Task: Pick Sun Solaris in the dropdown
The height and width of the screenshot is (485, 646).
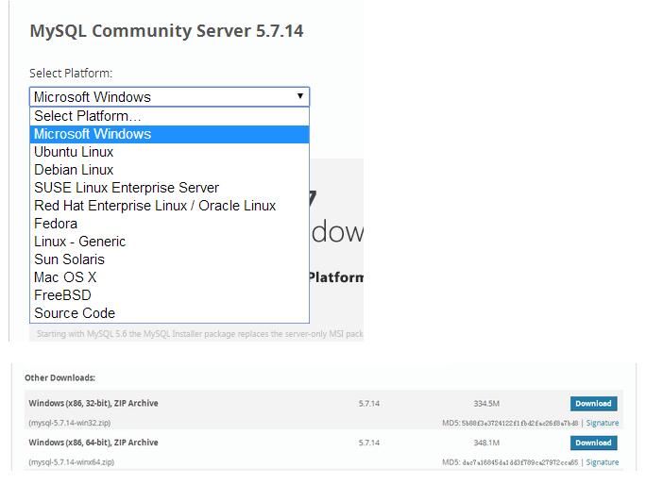Action: [69, 259]
